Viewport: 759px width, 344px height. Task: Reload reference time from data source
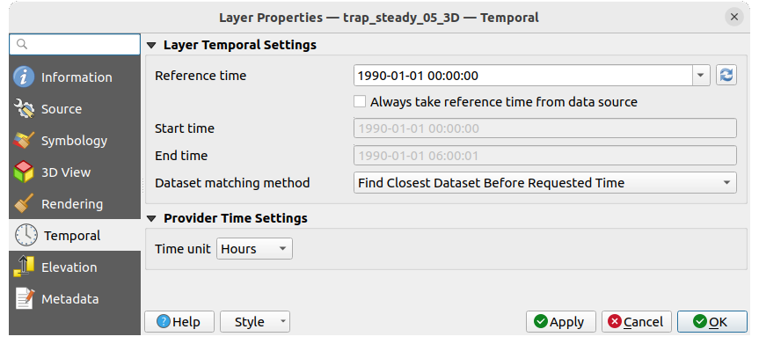pos(726,76)
